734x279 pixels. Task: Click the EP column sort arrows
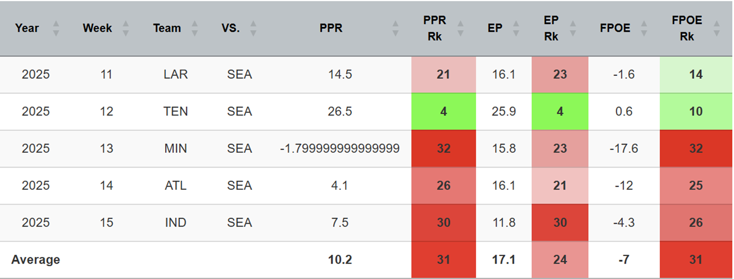(516, 28)
